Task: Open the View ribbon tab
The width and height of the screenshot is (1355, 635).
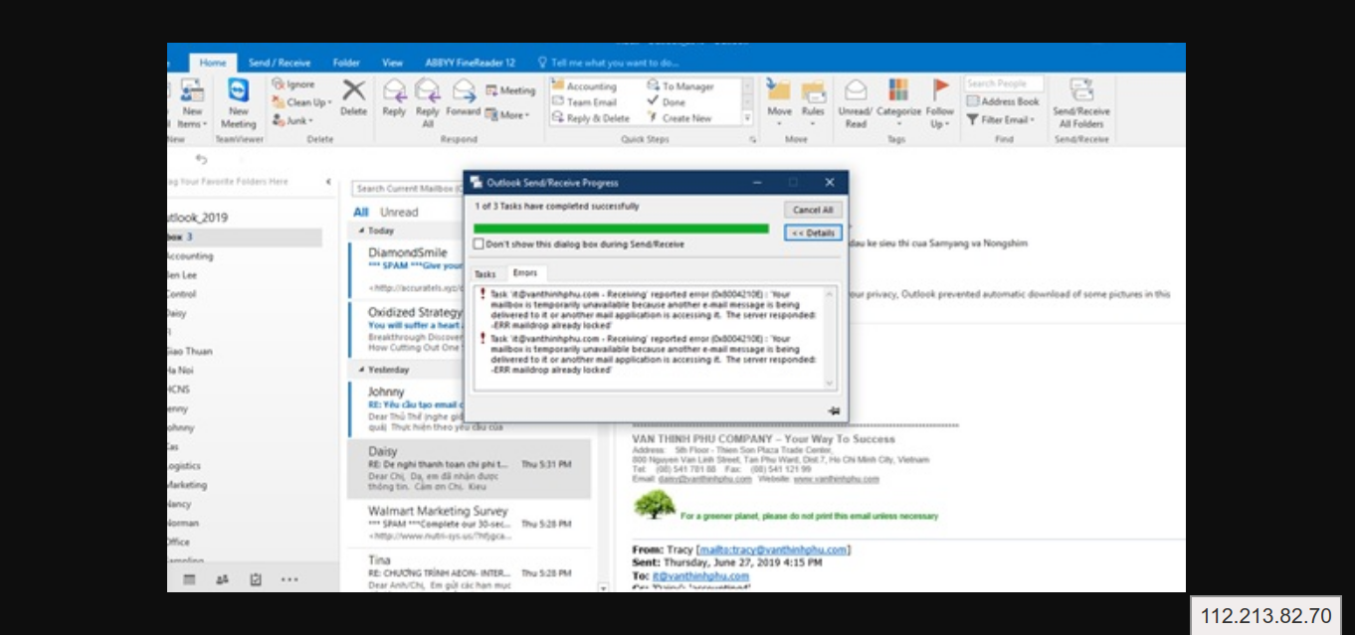Action: 392,63
